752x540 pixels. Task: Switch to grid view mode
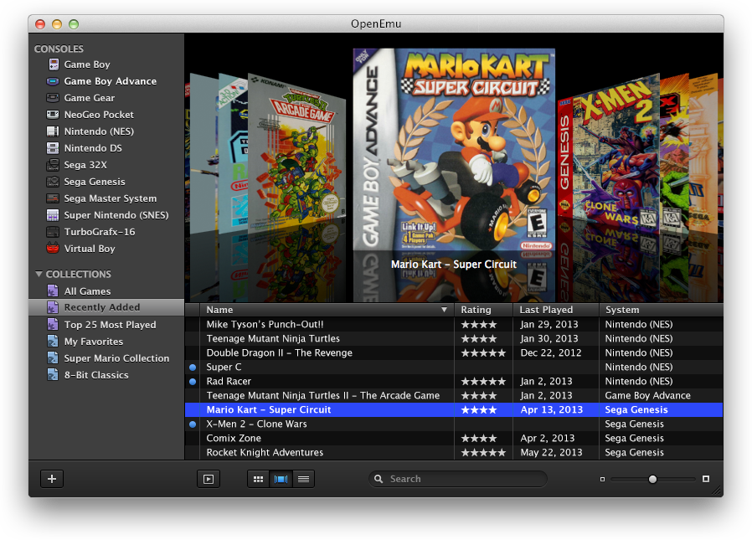coord(258,479)
